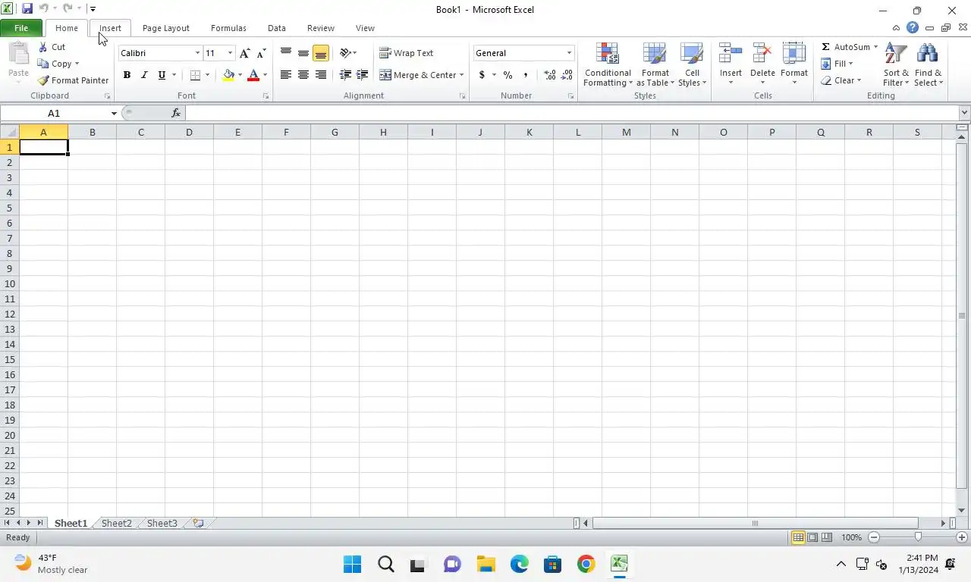Align text left in the cell
This screenshot has height=582, width=971.
click(286, 75)
